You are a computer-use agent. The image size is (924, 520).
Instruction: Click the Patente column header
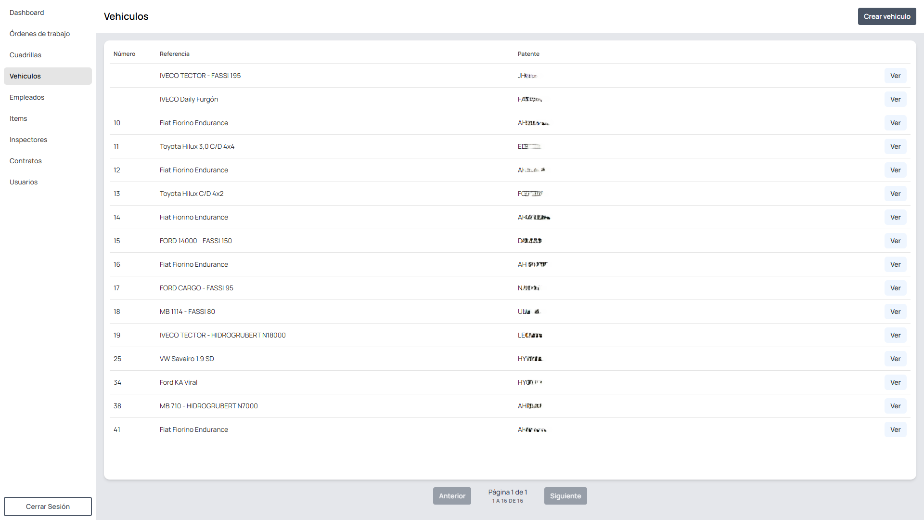click(528, 54)
